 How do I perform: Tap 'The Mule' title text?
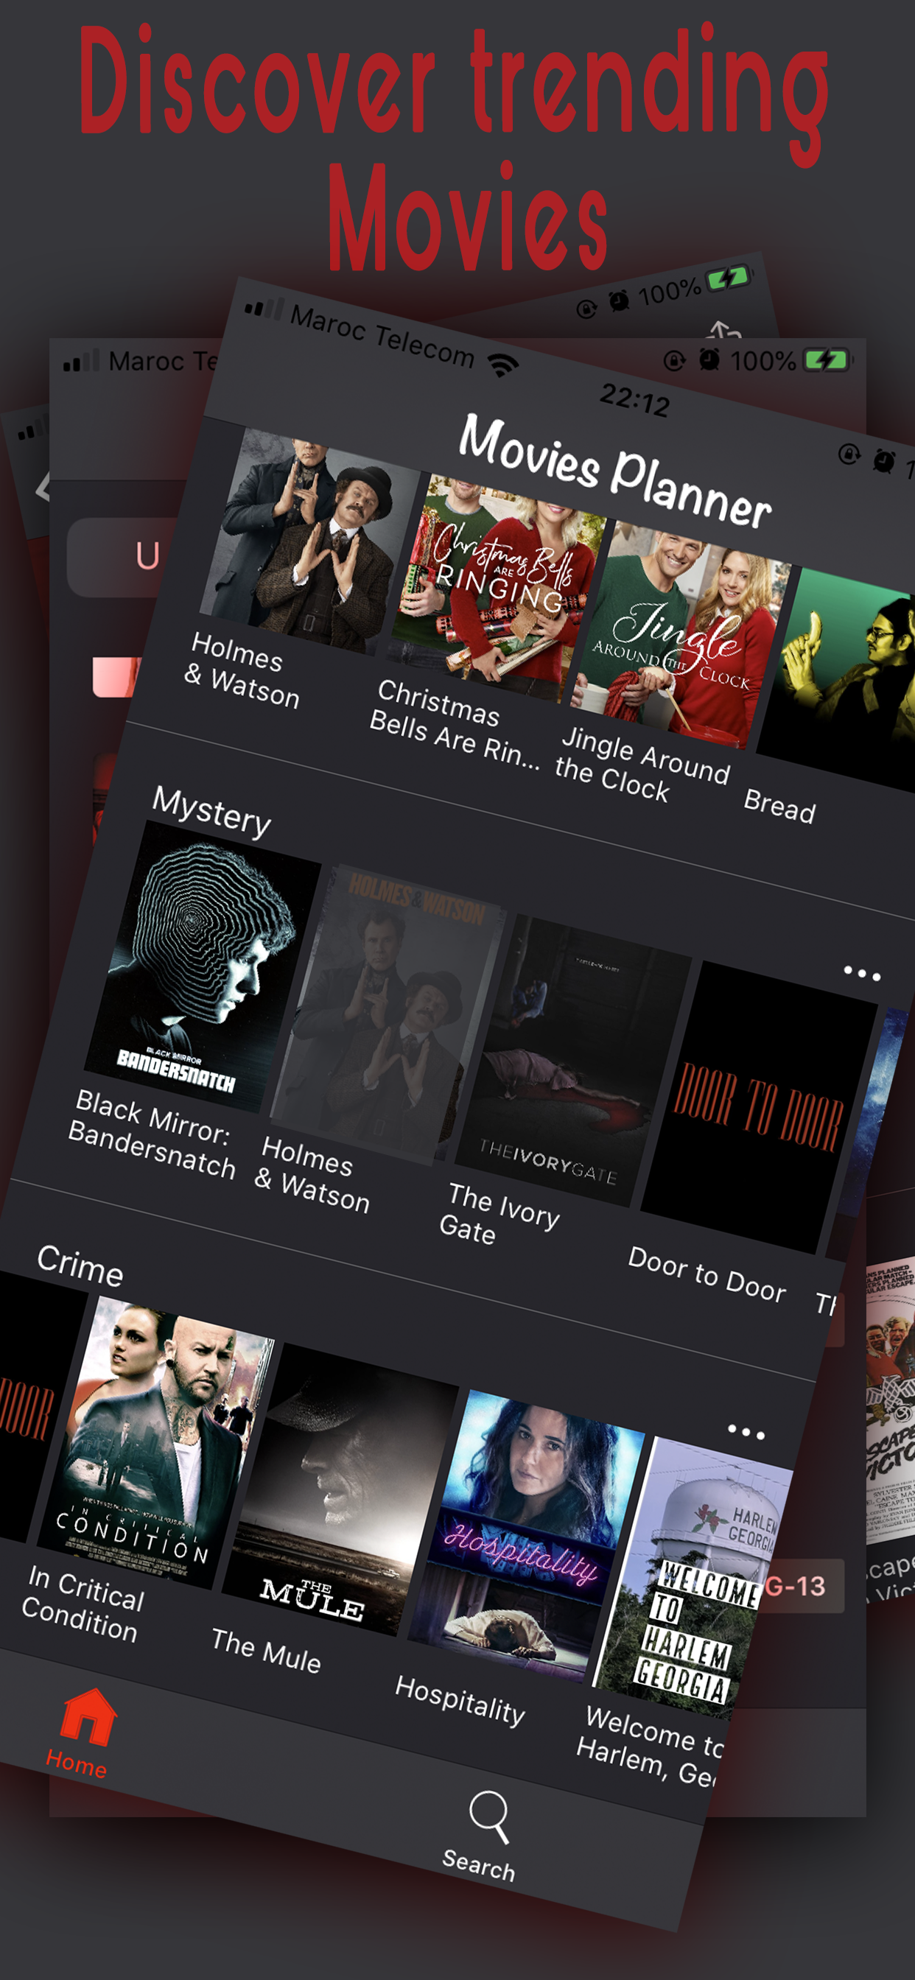pos(266,1651)
